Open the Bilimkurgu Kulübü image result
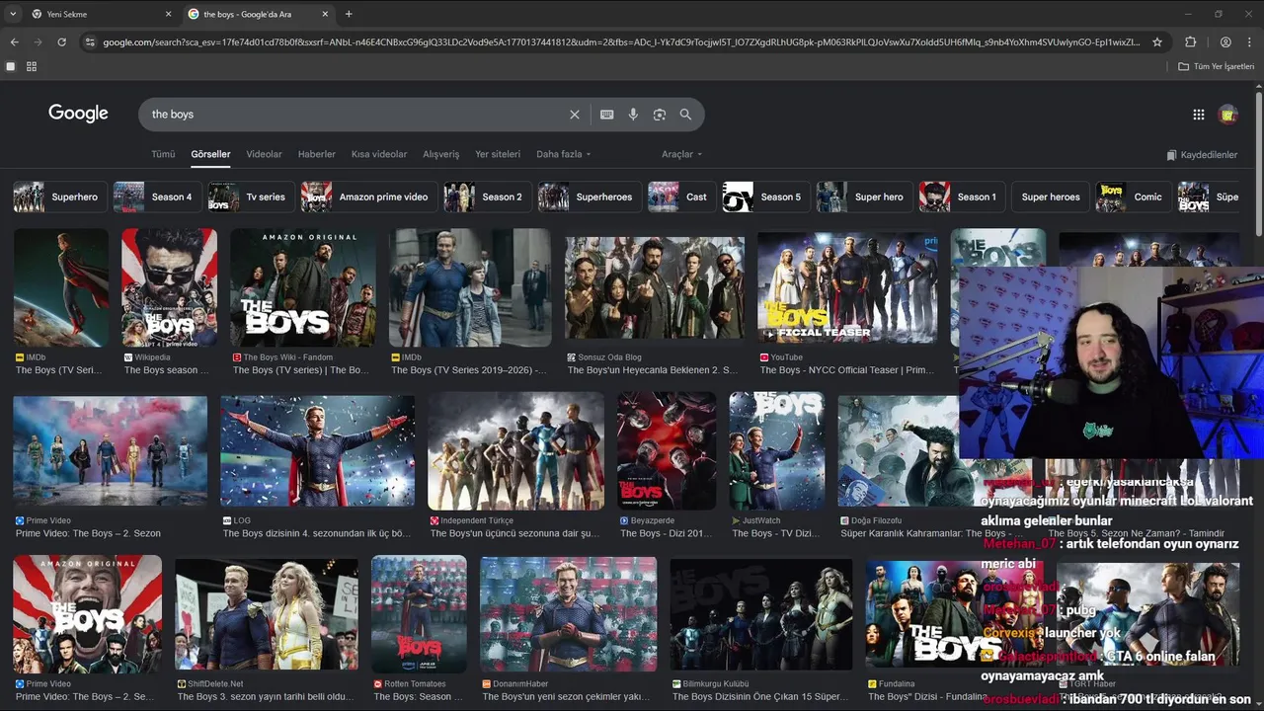 (760, 614)
